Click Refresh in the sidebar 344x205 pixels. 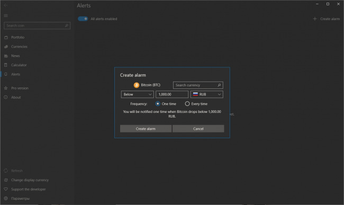point(17,171)
